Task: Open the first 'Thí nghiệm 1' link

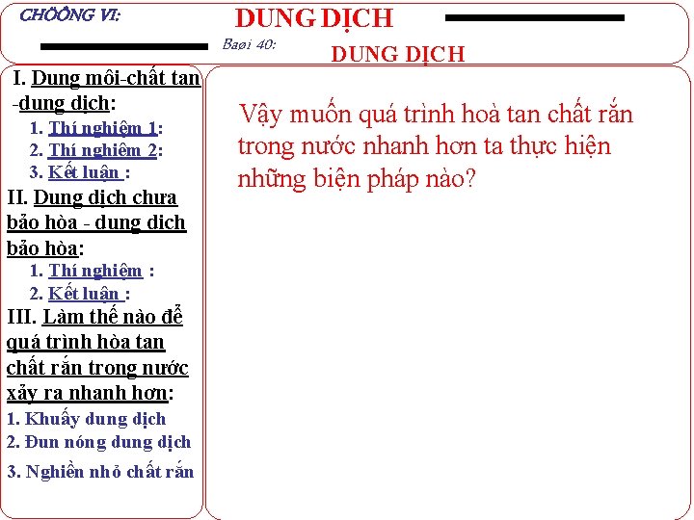Action: 103,128
